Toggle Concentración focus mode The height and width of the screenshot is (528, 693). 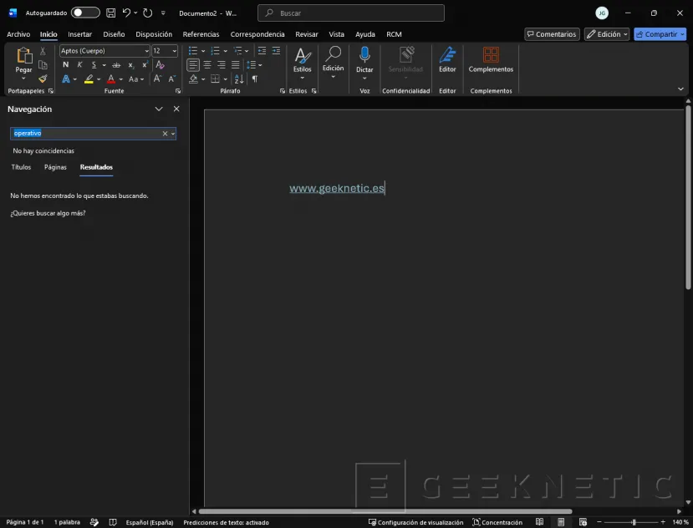point(497,522)
